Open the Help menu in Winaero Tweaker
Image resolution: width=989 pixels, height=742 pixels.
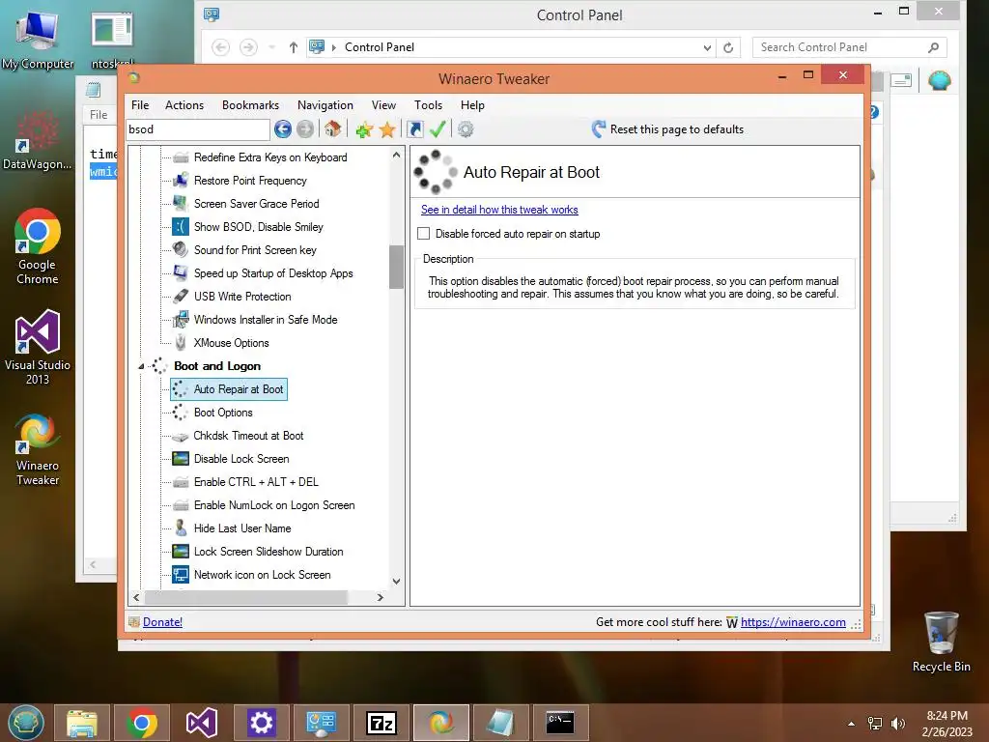pos(472,105)
